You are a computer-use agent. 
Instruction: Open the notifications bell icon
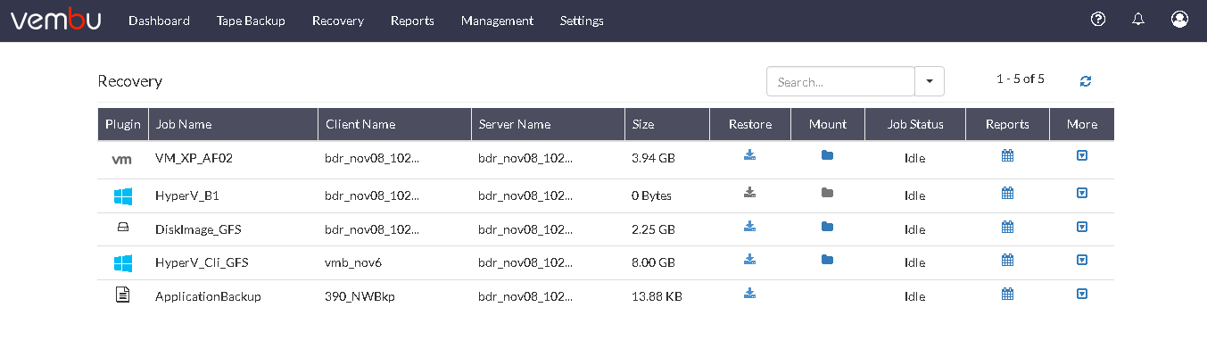(x=1138, y=20)
